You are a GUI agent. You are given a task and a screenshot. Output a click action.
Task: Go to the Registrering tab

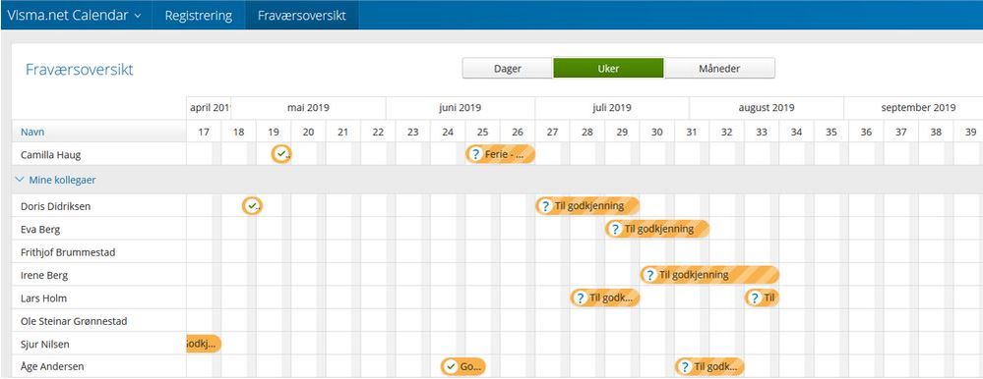point(198,15)
